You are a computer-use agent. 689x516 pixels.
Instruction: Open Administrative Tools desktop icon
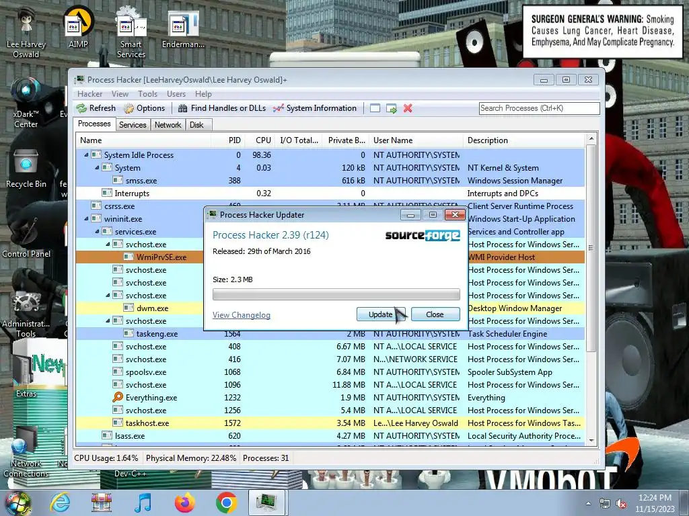coord(26,314)
